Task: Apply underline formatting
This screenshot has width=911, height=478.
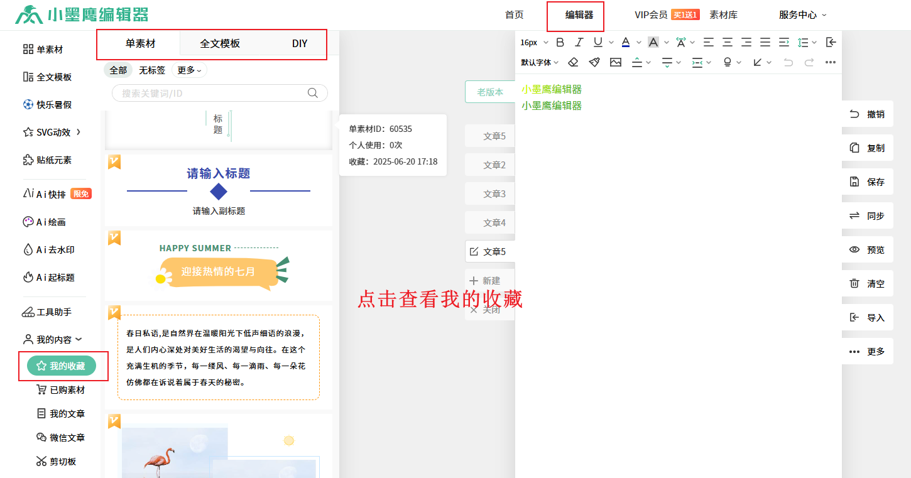Action: click(597, 42)
